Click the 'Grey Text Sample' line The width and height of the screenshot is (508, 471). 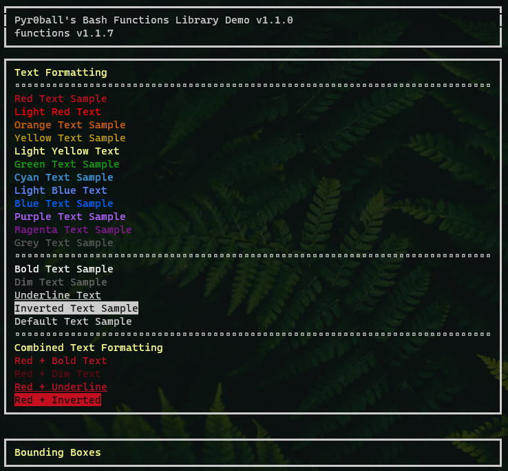coord(64,243)
